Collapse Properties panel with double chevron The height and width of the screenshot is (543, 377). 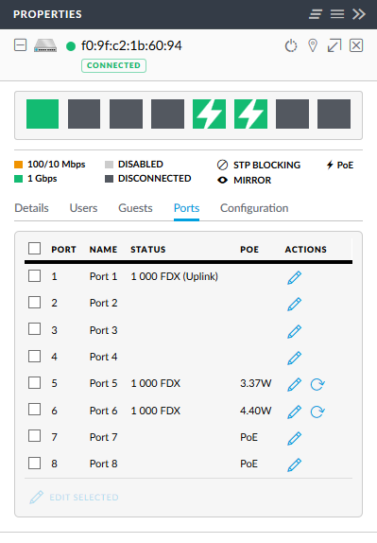(x=359, y=14)
